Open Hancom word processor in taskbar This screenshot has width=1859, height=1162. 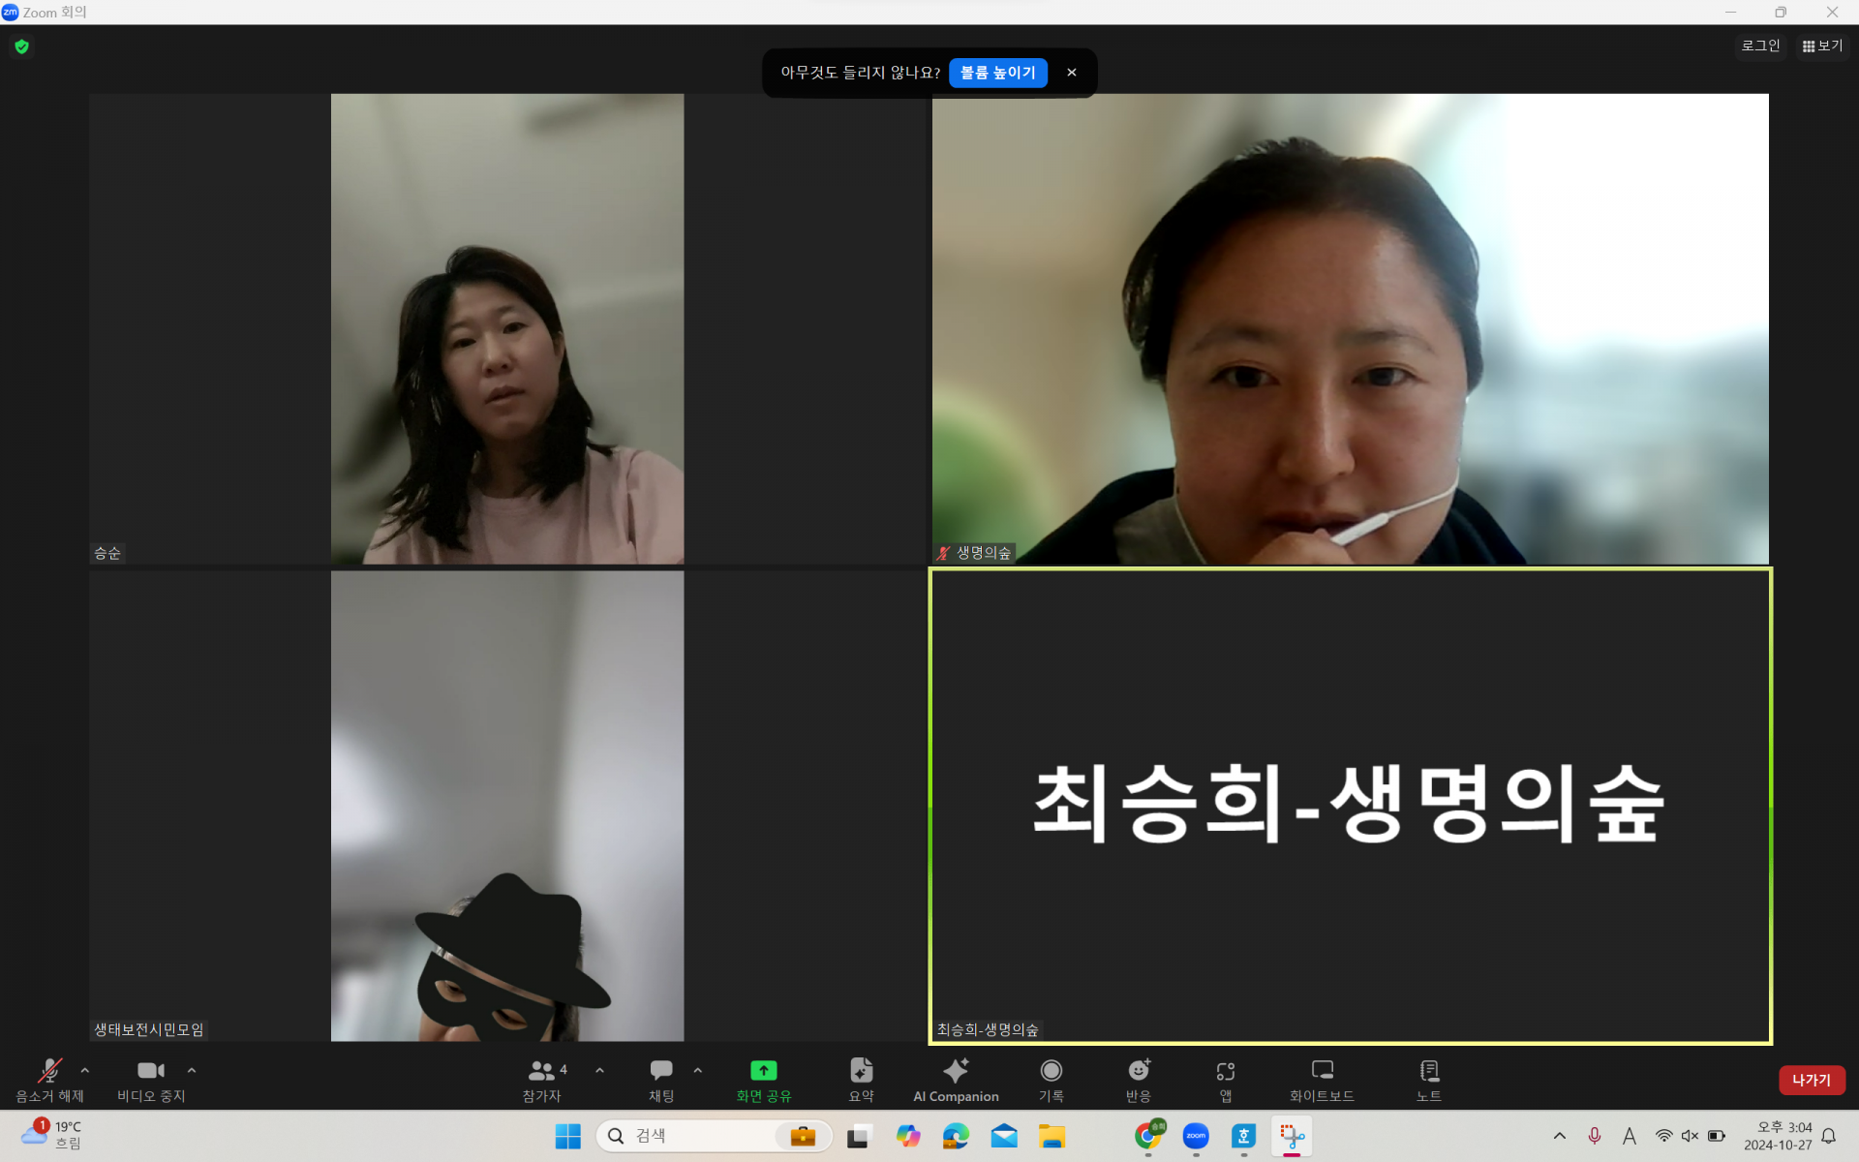click(x=1244, y=1136)
